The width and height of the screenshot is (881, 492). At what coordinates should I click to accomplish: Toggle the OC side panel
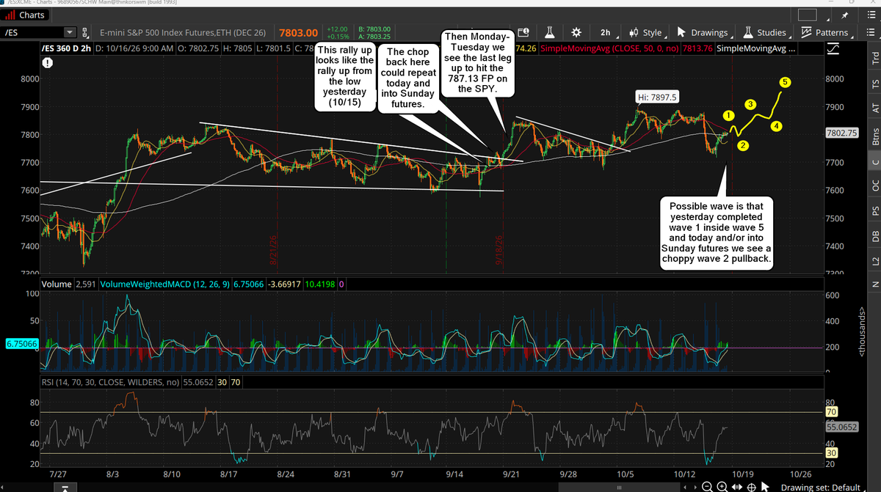pos(874,186)
